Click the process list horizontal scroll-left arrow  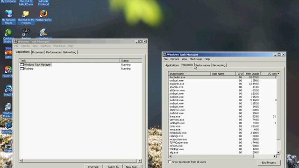tap(170, 156)
